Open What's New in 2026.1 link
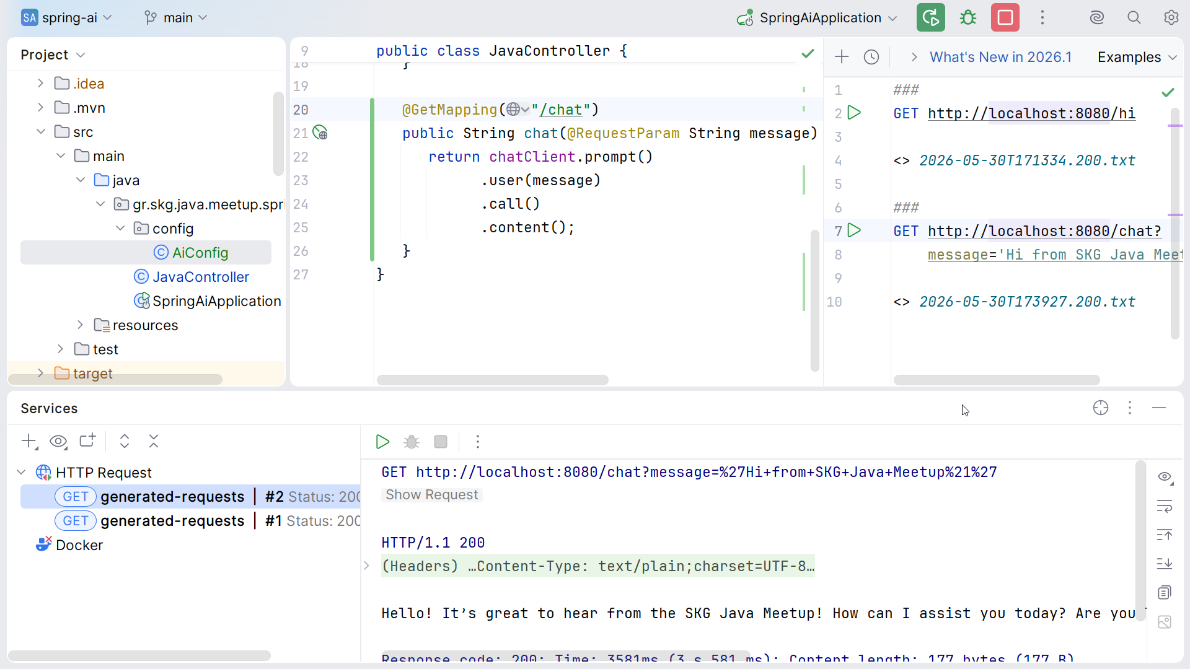The height and width of the screenshot is (669, 1190). click(x=1000, y=57)
